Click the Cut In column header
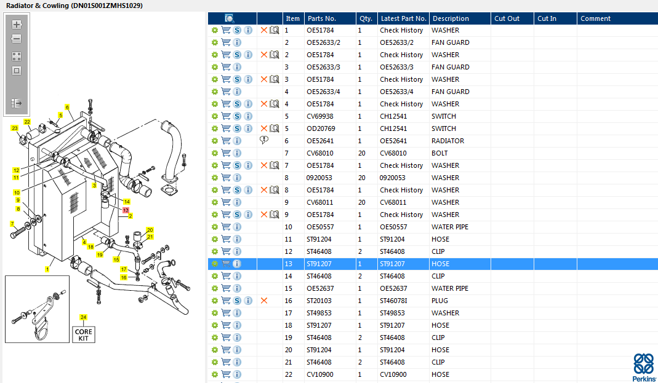The image size is (658, 383). (556, 18)
